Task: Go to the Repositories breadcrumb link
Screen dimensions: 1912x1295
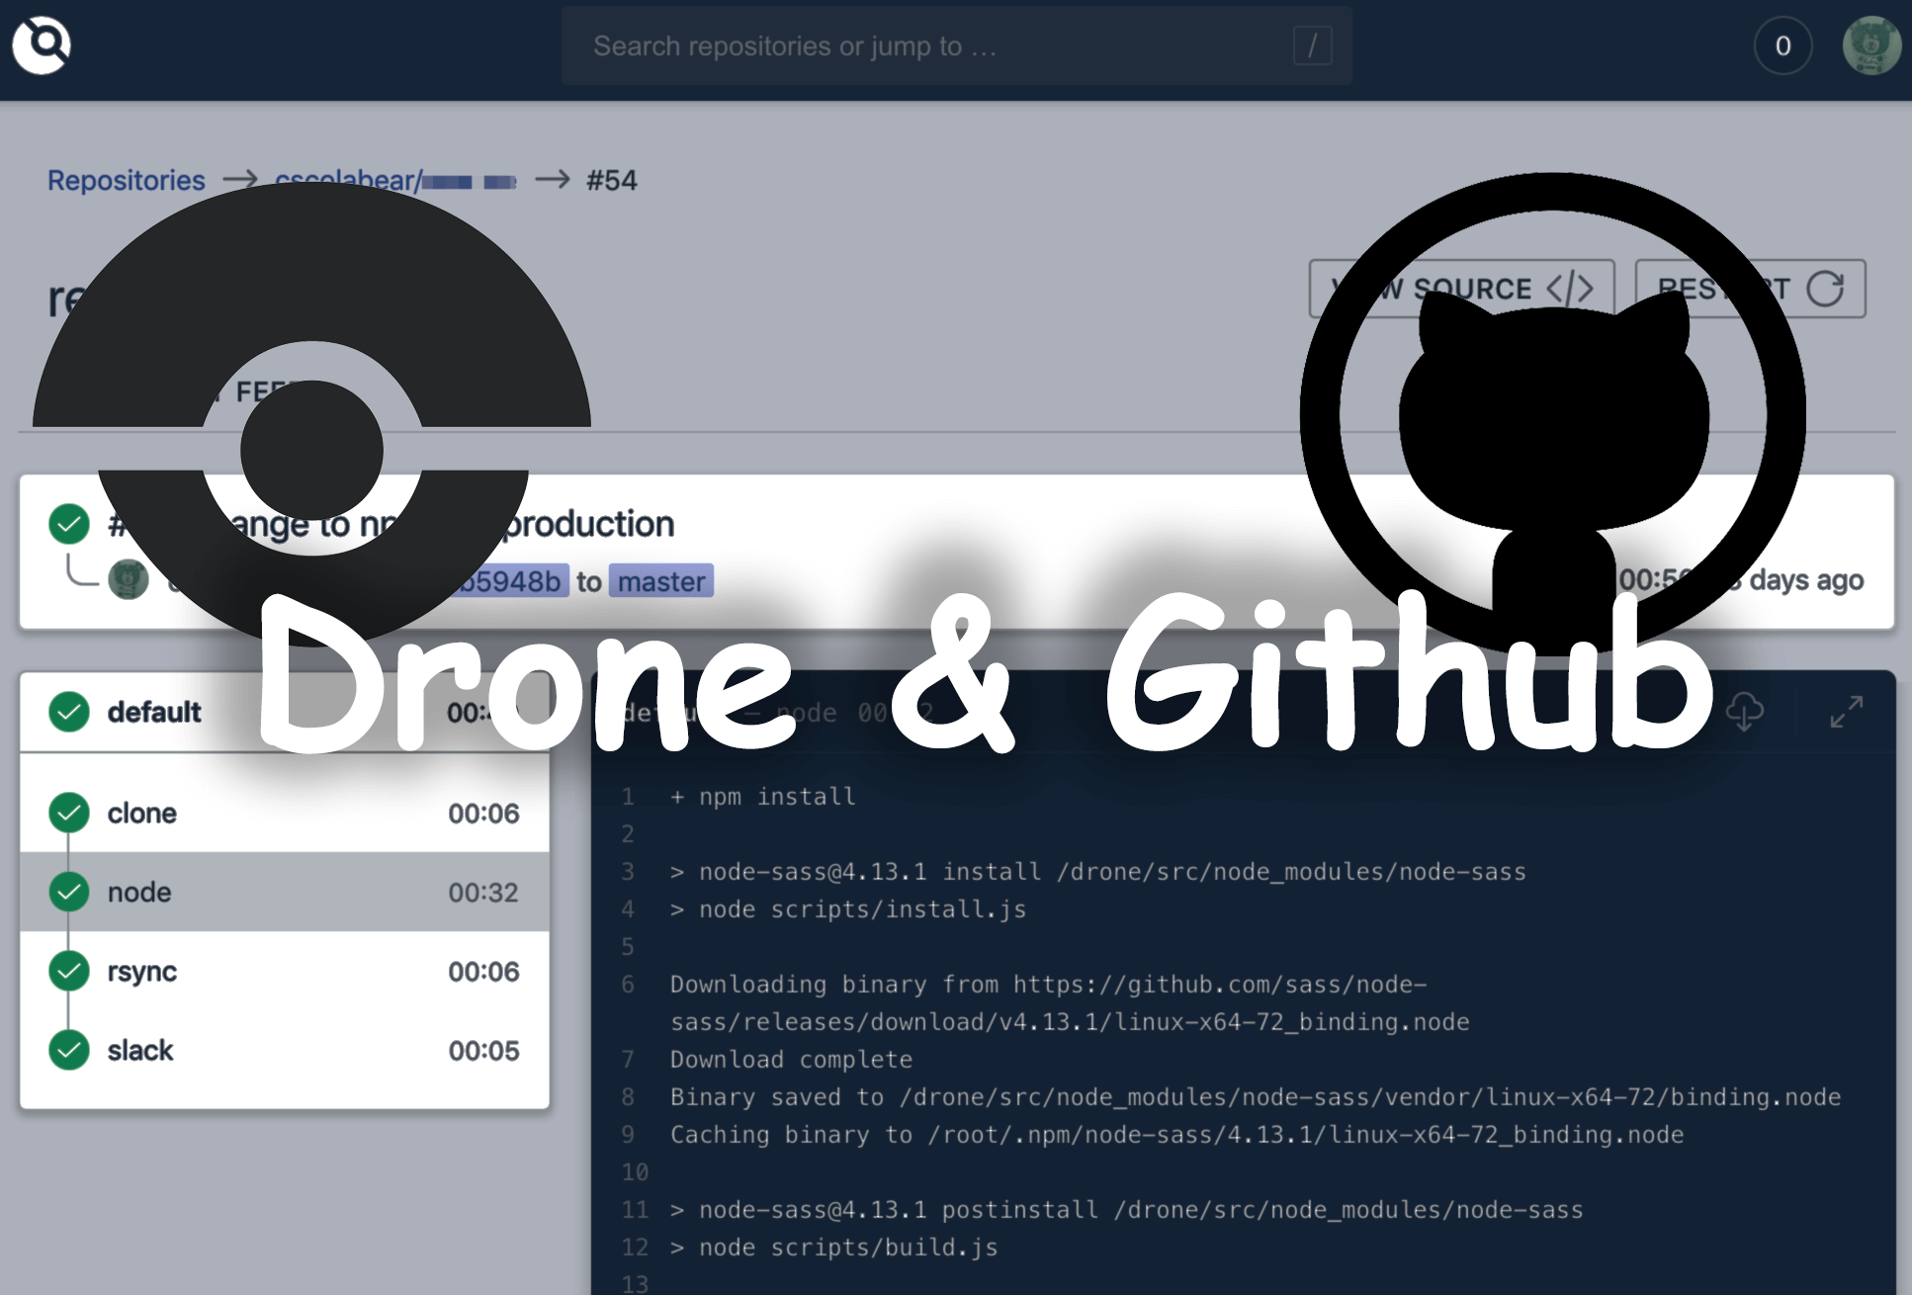Action: (x=127, y=180)
